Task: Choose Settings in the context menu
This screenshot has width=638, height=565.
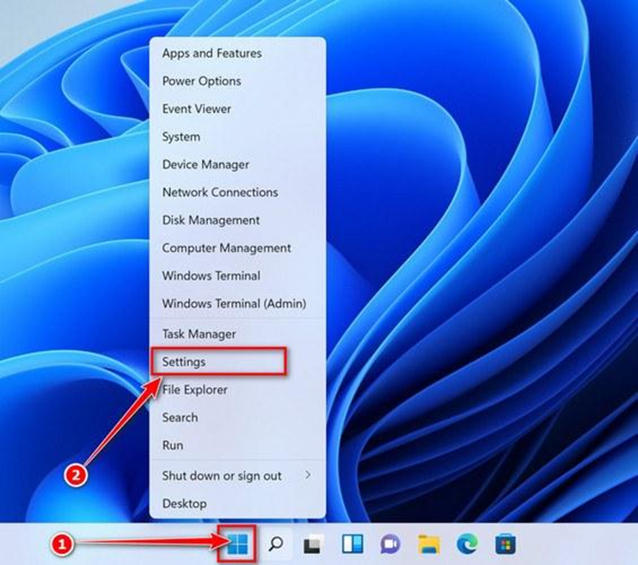Action: tap(237, 361)
